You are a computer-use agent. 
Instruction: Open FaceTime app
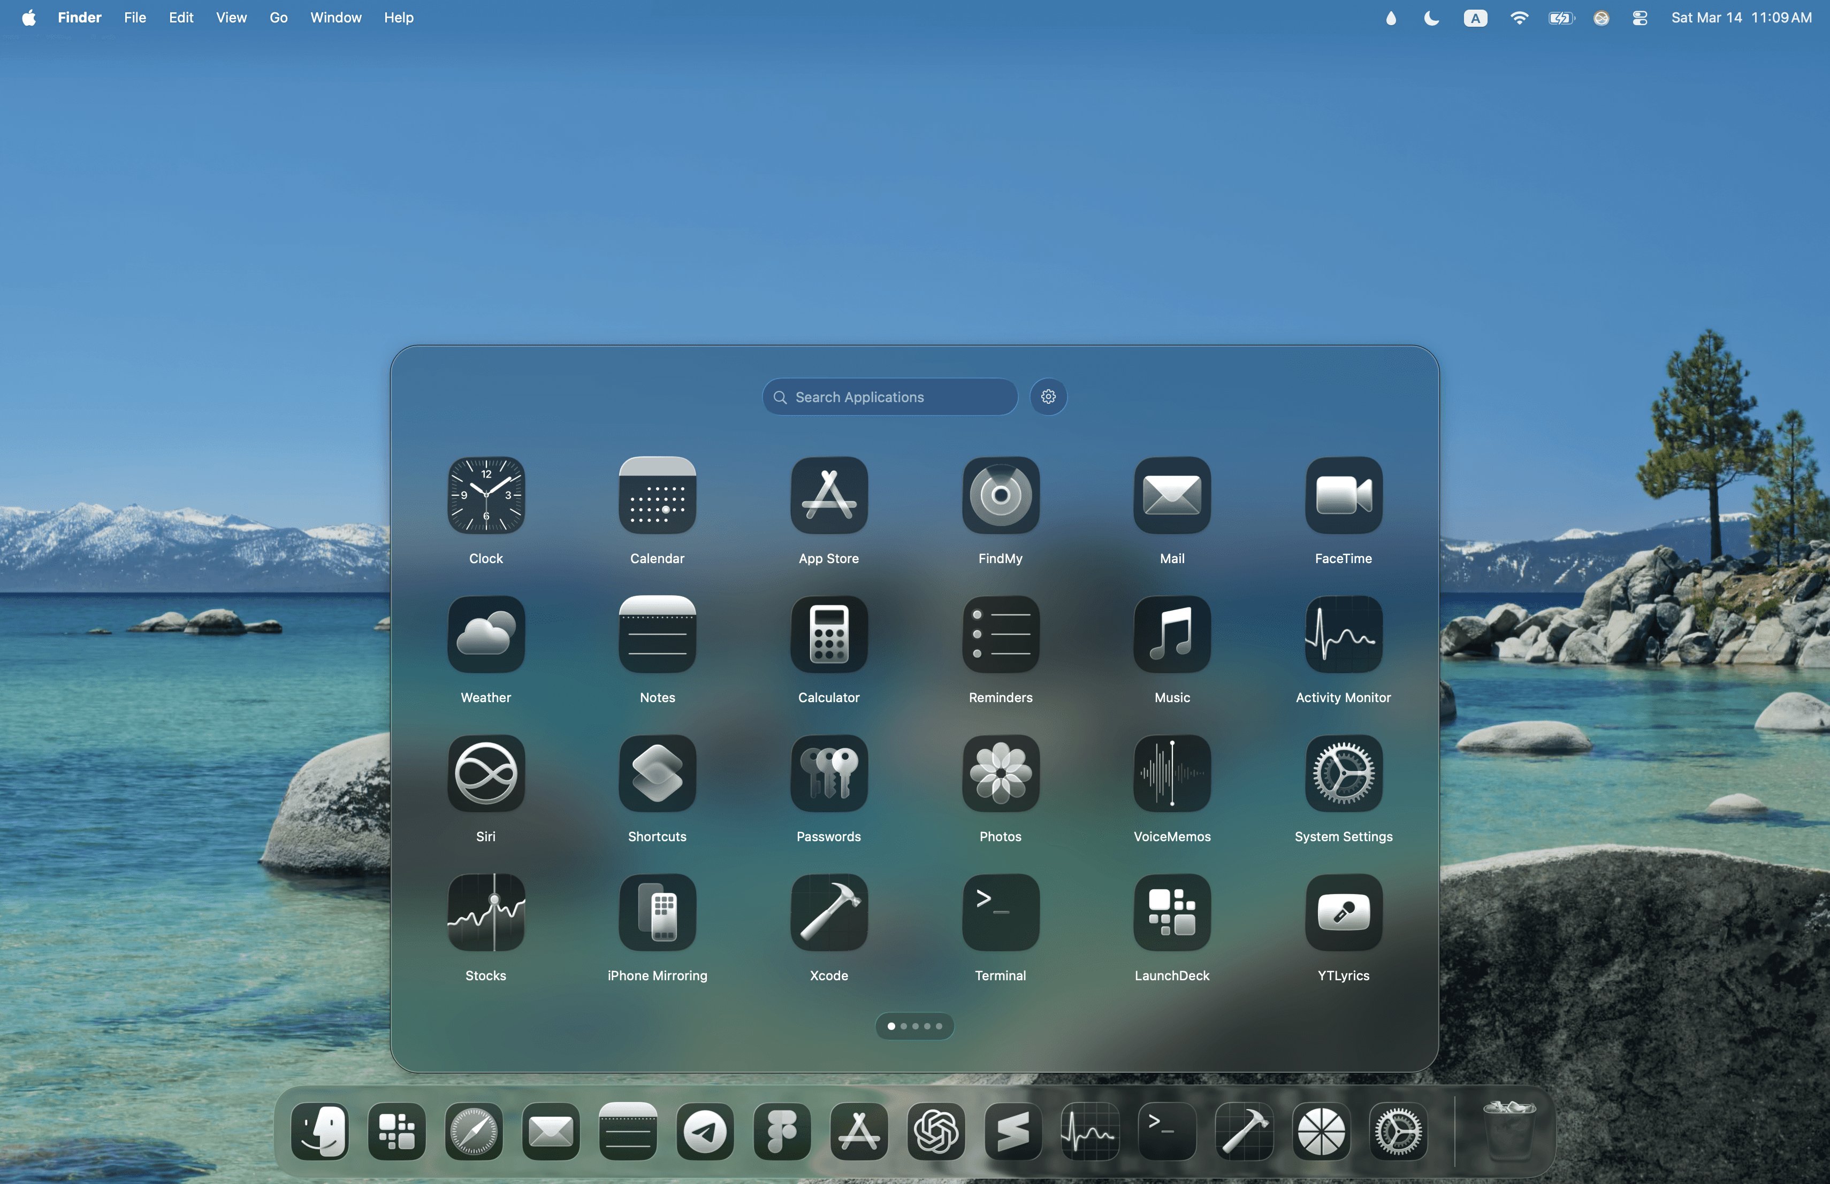1343,496
